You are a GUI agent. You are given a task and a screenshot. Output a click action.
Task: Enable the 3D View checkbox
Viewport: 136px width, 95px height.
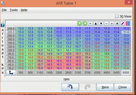[x=117, y=16]
